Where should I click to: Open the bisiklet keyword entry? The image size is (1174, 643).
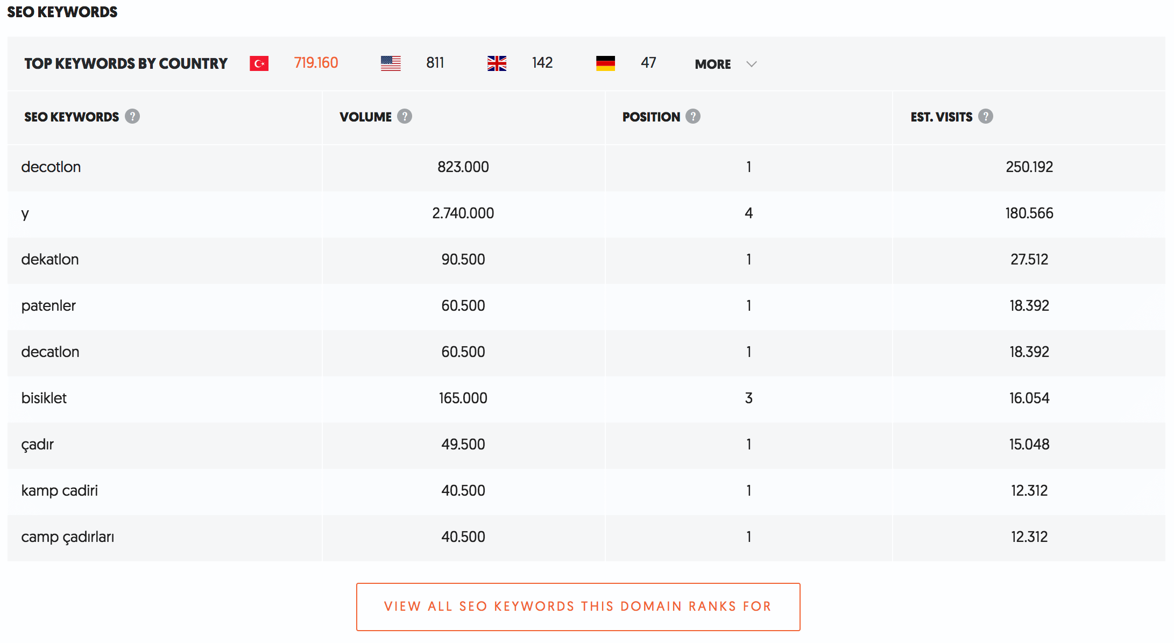(44, 398)
